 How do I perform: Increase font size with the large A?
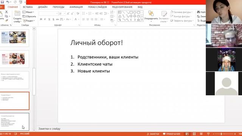pyautogui.click(x=68, y=14)
